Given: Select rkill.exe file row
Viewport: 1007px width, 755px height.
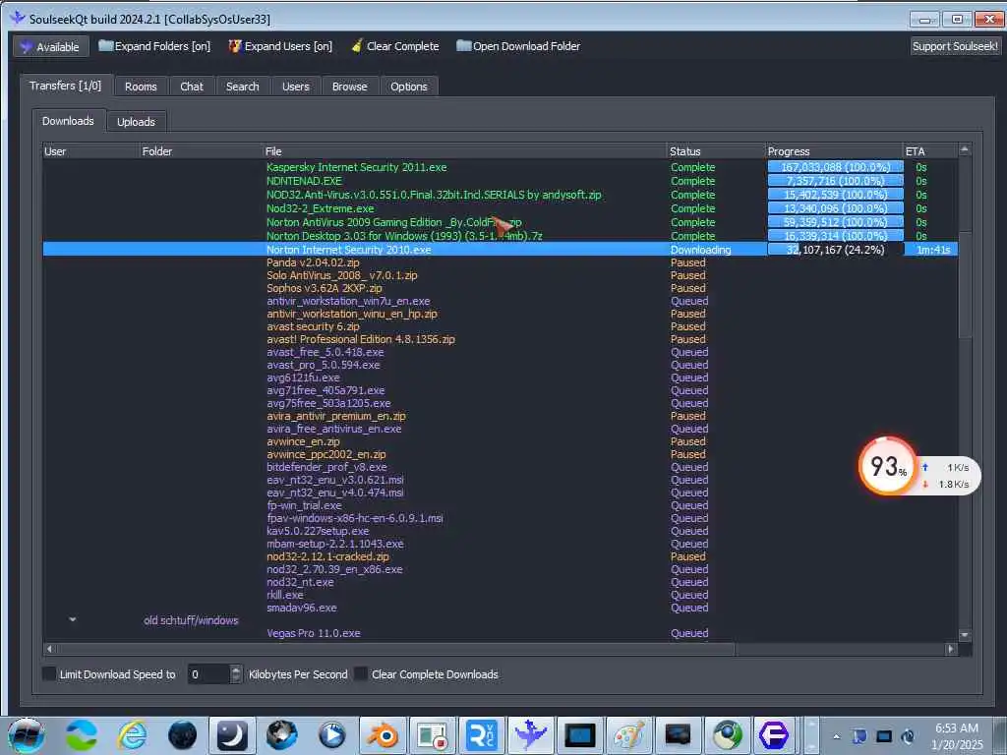Looking at the screenshot, I should tap(285, 595).
